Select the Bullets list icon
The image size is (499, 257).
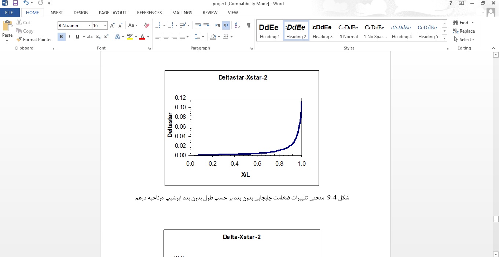[158, 25]
